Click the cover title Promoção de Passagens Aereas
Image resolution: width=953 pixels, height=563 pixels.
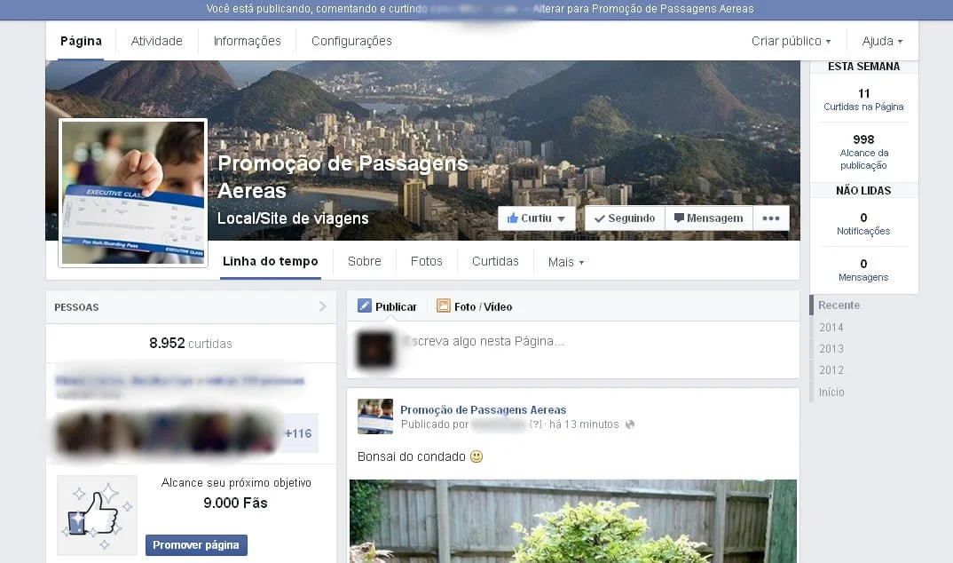tap(343, 177)
